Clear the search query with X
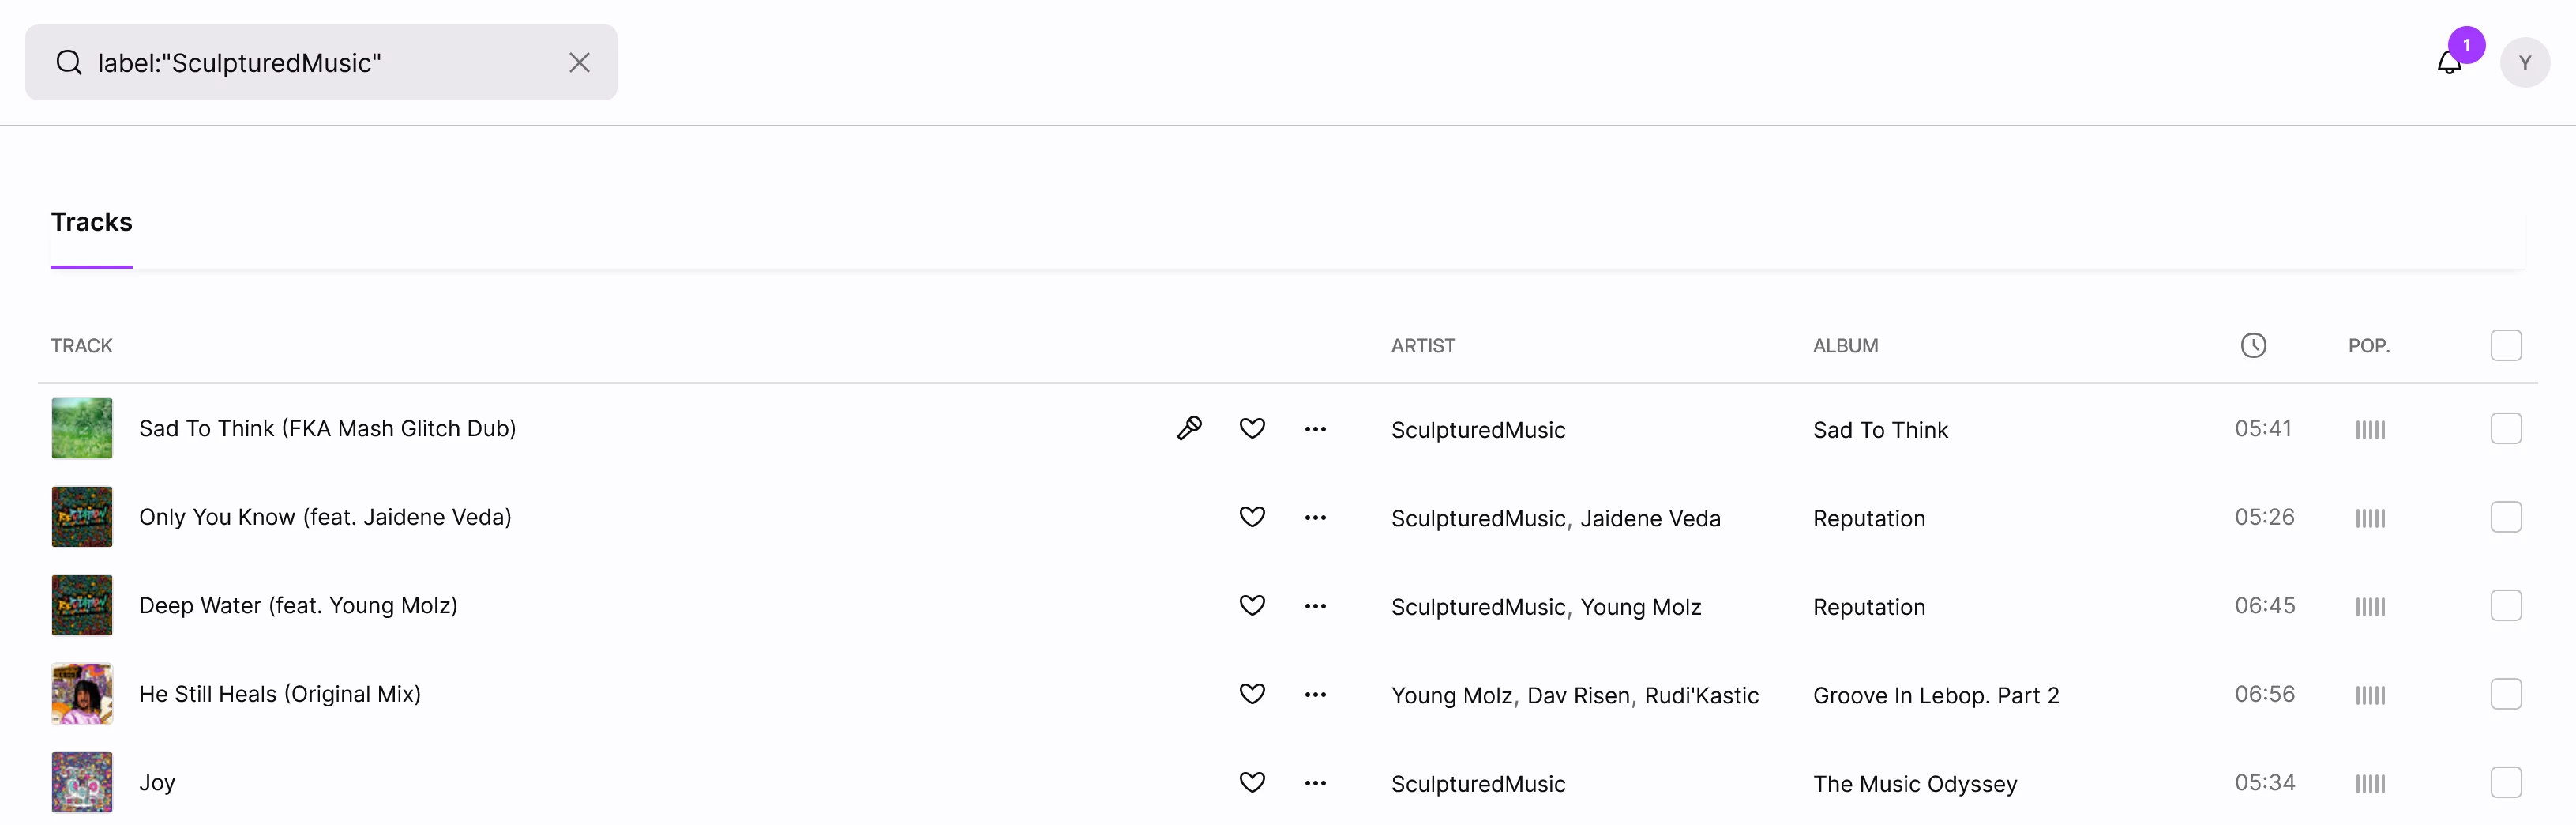 click(579, 63)
